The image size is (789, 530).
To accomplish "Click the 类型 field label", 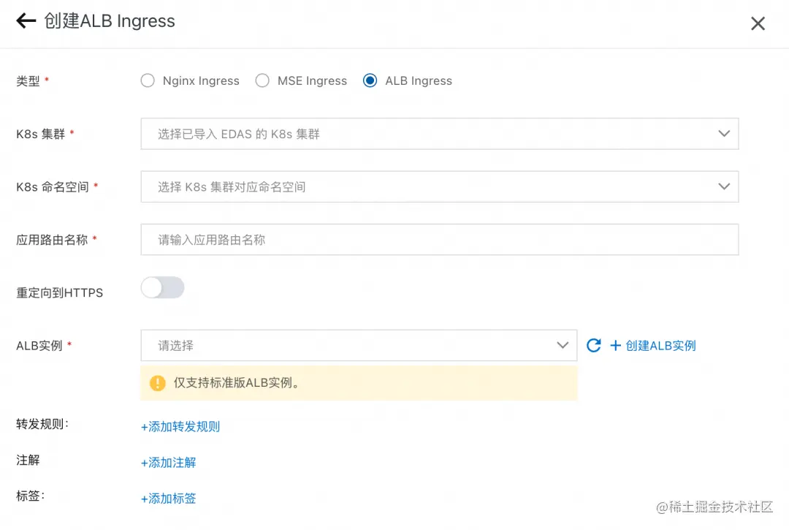I will coord(28,81).
